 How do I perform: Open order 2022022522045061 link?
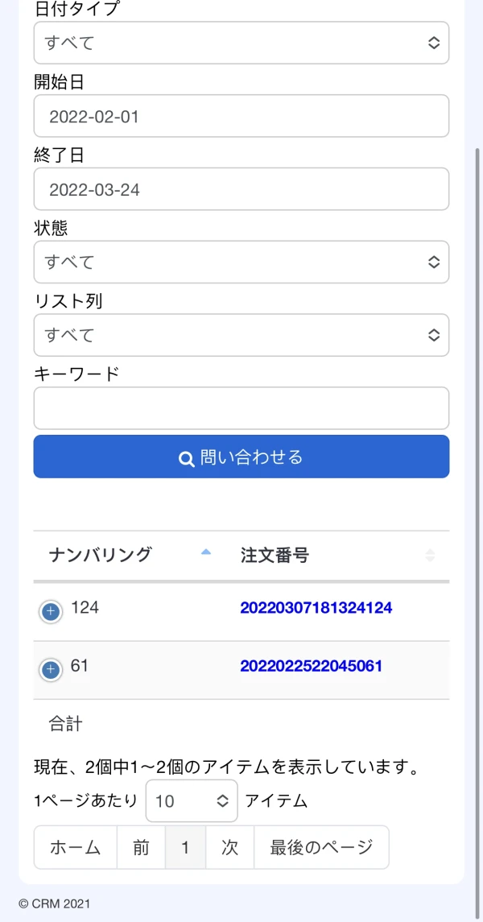pyautogui.click(x=311, y=666)
